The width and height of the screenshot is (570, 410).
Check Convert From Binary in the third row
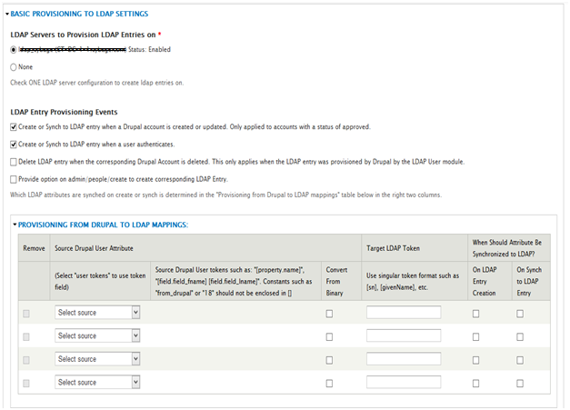(329, 360)
